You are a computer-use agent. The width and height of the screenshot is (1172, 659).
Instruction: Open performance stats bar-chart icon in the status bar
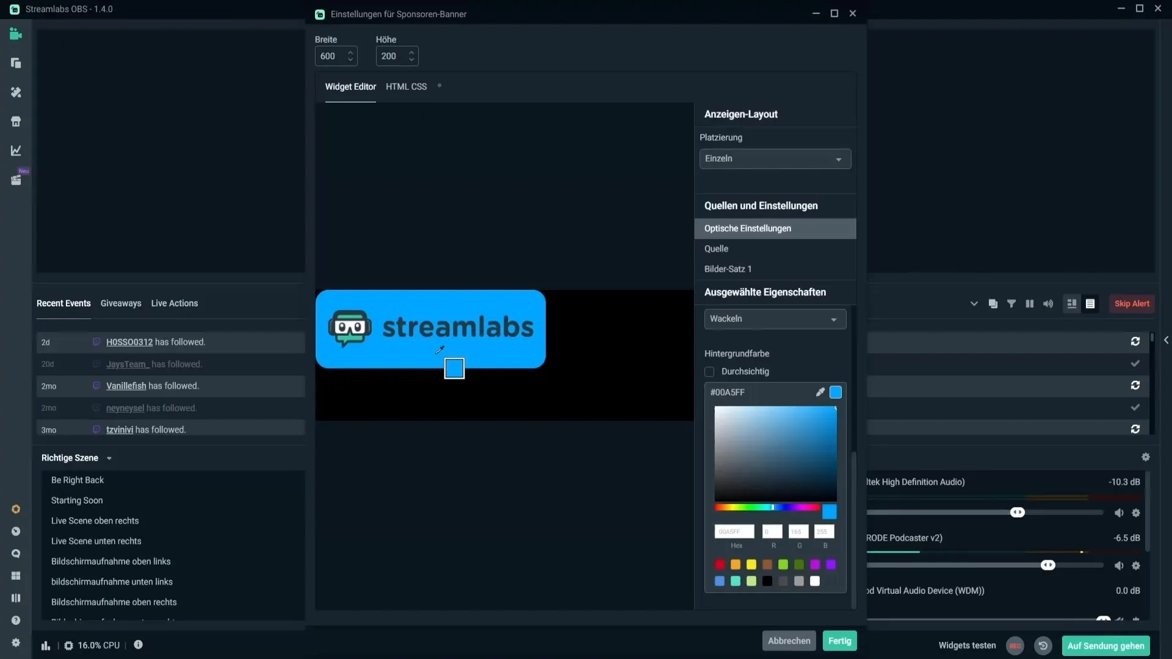tap(46, 646)
